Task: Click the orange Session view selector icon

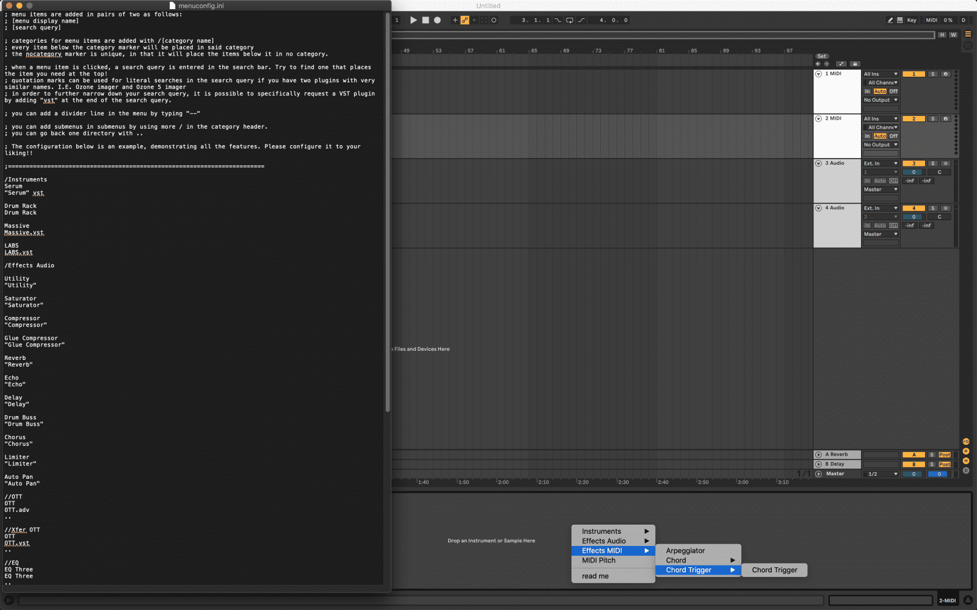Action: [x=968, y=34]
